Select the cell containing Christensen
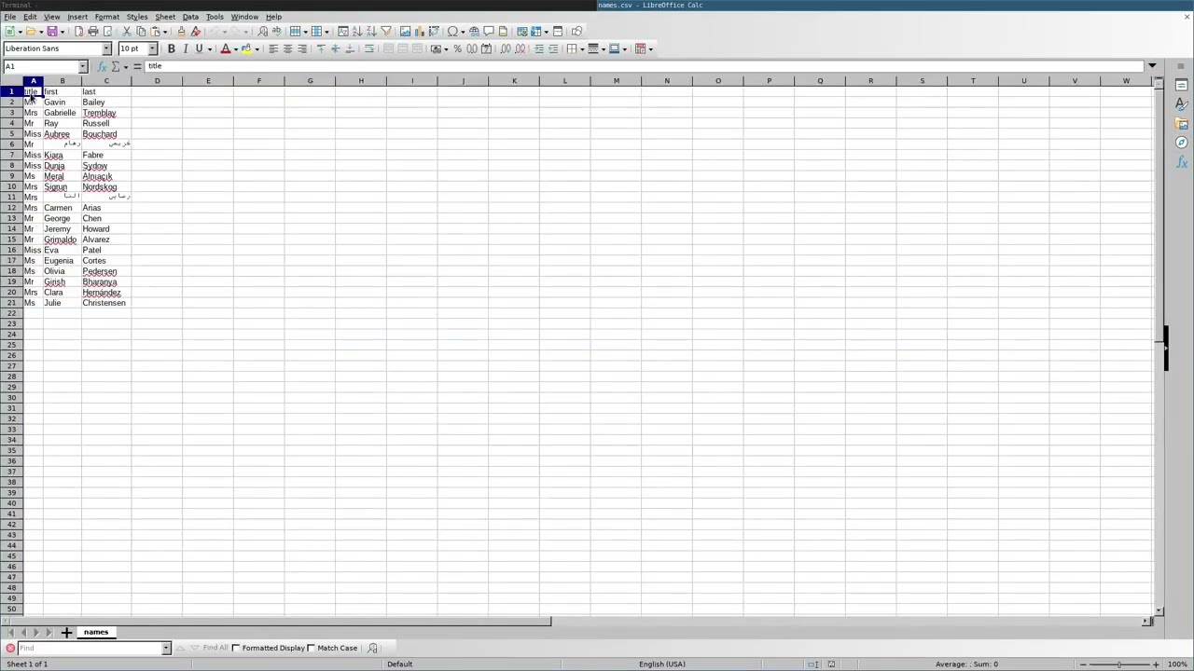 coord(106,303)
